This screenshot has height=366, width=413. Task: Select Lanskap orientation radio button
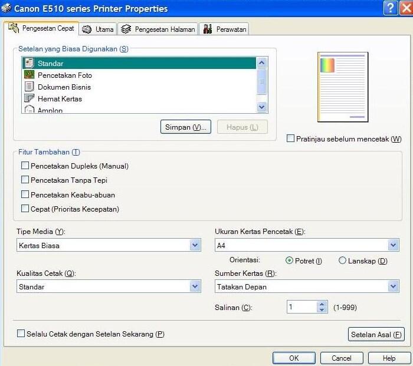click(x=342, y=261)
